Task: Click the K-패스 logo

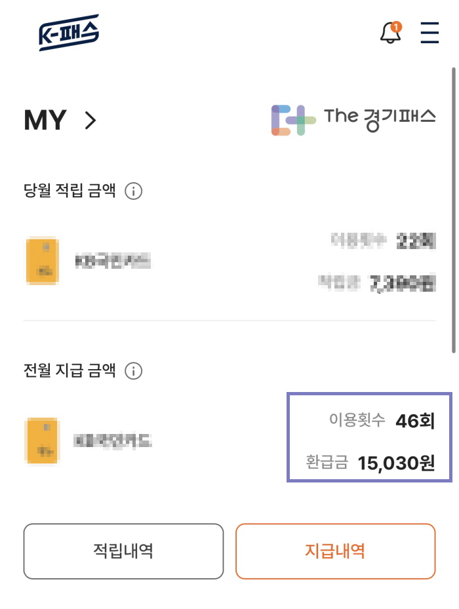Action: point(69,33)
